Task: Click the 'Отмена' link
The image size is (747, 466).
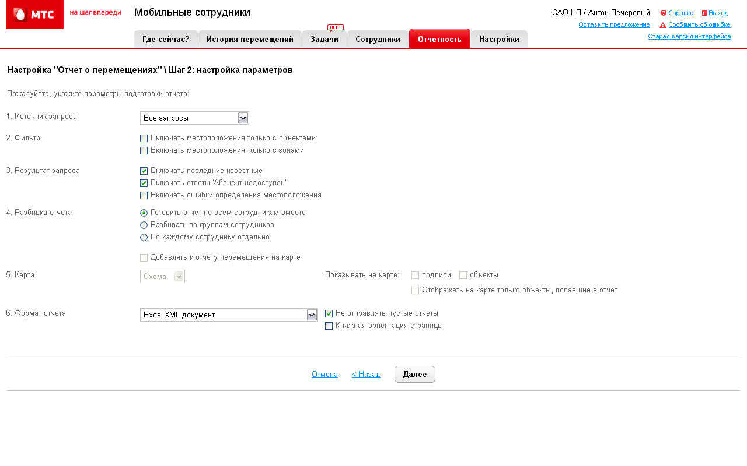Action: 324,375
